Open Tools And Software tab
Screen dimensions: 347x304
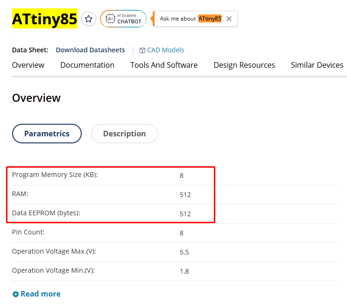tap(164, 65)
